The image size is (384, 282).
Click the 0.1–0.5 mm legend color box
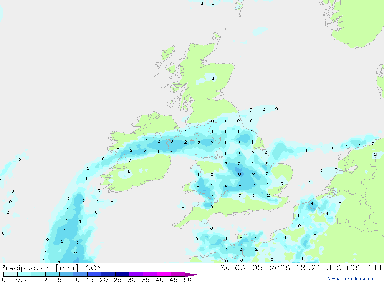(x=10, y=274)
